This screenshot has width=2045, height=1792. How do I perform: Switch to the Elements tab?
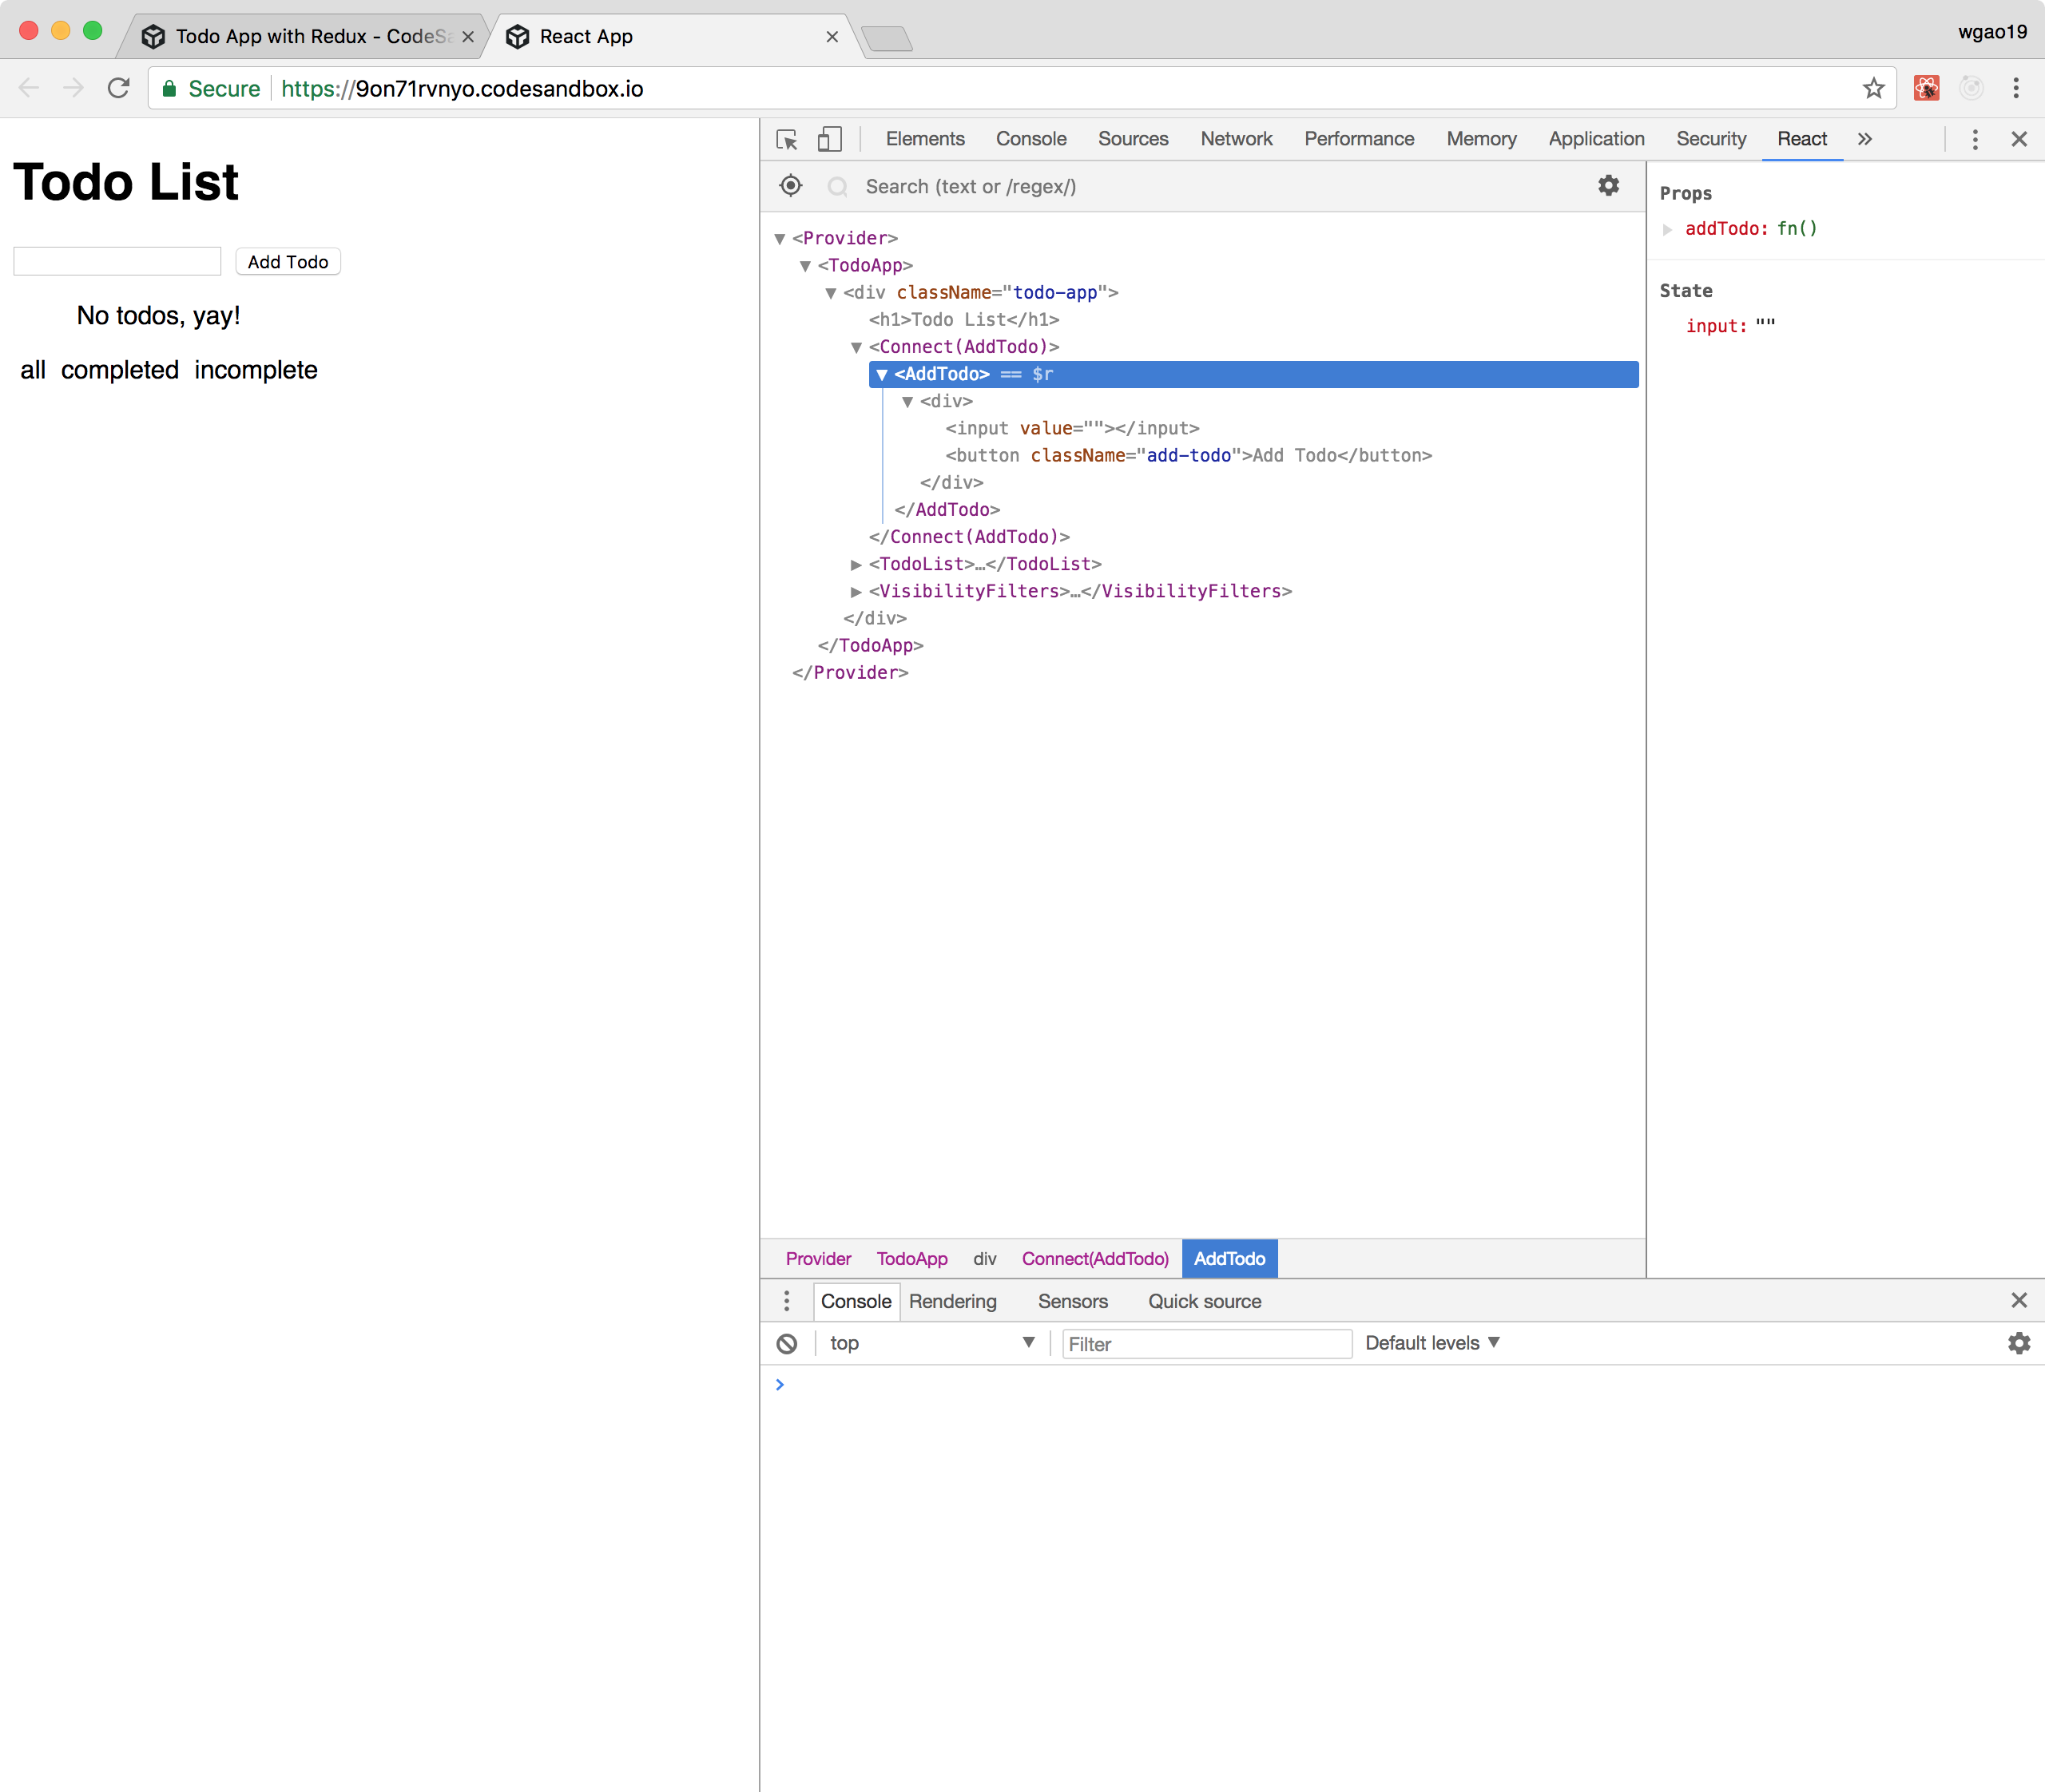coord(924,139)
